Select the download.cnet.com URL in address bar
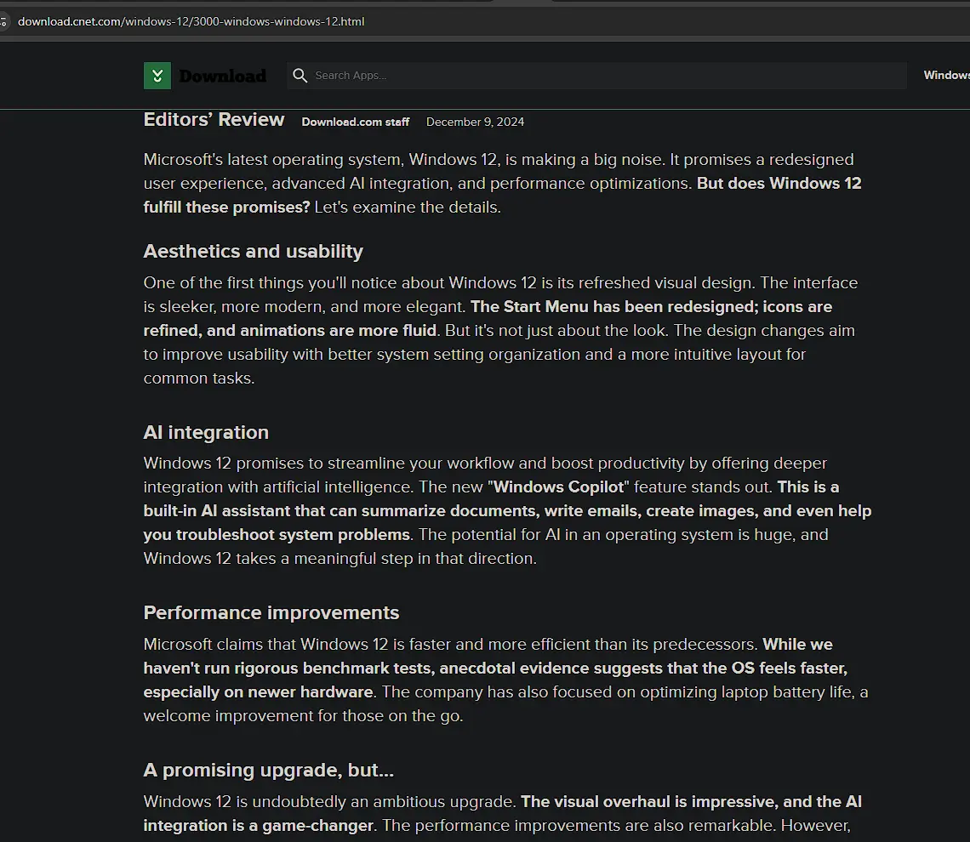The width and height of the screenshot is (970, 842). point(191,21)
